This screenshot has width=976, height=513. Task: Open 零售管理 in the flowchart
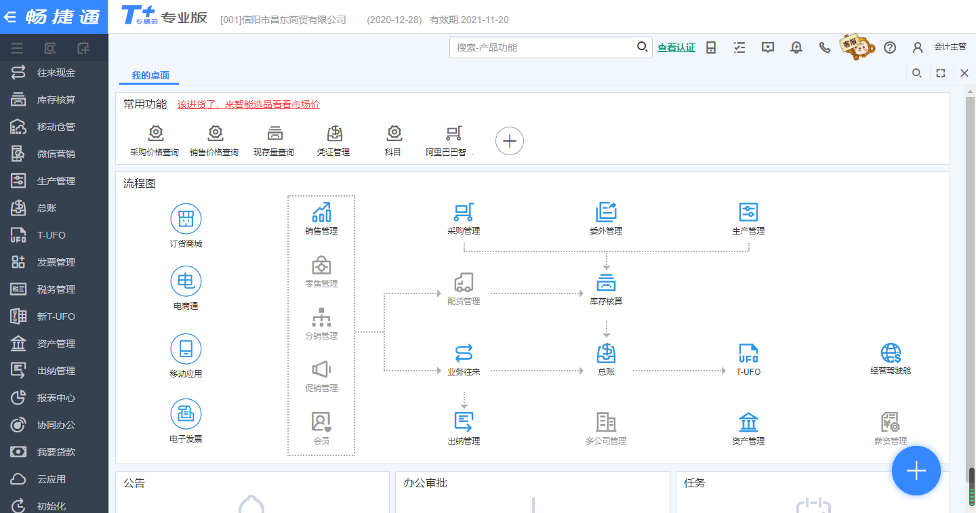(x=321, y=271)
